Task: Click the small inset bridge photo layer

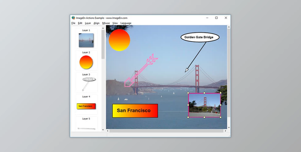Action: click(204, 105)
